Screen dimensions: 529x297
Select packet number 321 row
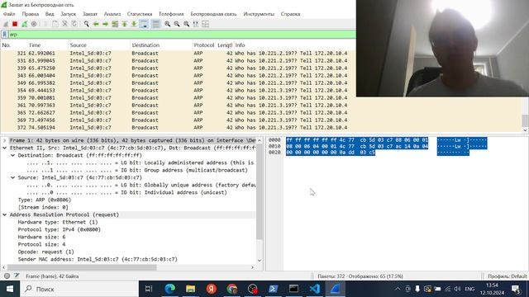(178, 53)
